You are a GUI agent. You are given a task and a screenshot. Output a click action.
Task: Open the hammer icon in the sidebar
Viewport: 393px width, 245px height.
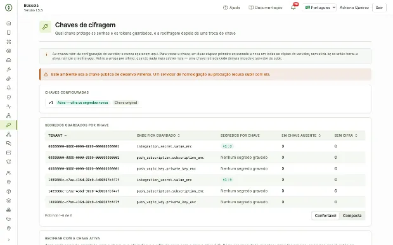tap(8, 70)
